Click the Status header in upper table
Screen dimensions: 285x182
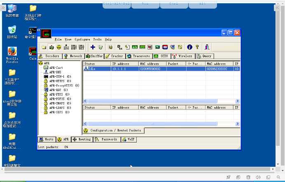(x=97, y=64)
